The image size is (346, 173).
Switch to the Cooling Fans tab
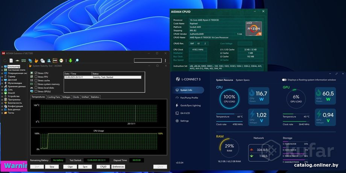53,97
